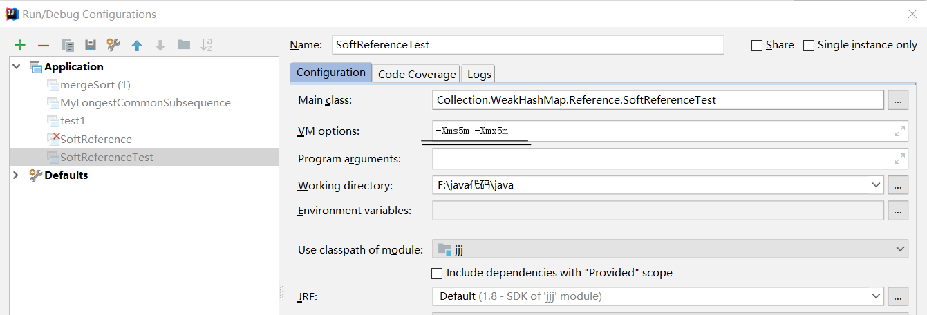
Task: Create new folder for configurations
Action: click(x=183, y=45)
